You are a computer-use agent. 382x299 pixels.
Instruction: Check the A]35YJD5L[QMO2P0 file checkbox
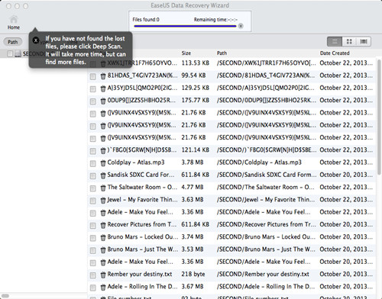click(x=93, y=88)
